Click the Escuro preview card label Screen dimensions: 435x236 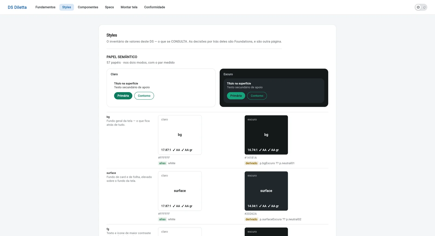pos(228,74)
